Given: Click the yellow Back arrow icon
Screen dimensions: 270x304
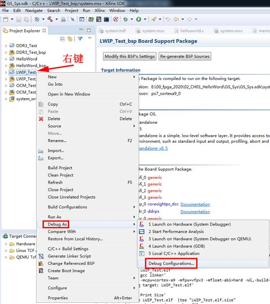Looking at the screenshot, I should coord(176,19).
